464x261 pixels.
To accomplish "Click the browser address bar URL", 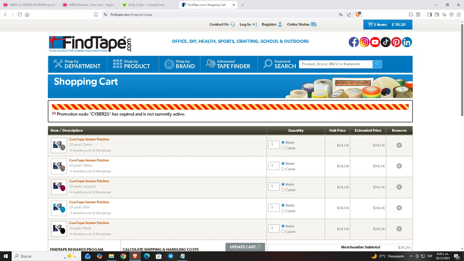I will pyautogui.click(x=131, y=15).
